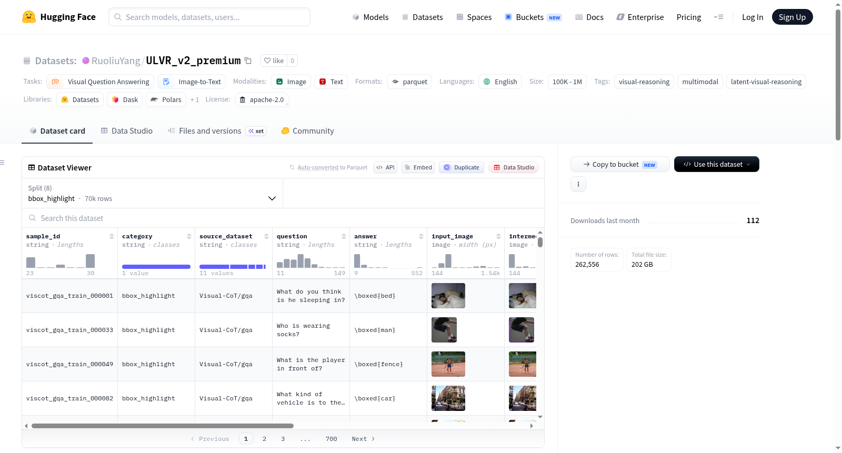Open Docs in the top navigation
Image resolution: width=842 pixels, height=453 pixels.
[589, 17]
